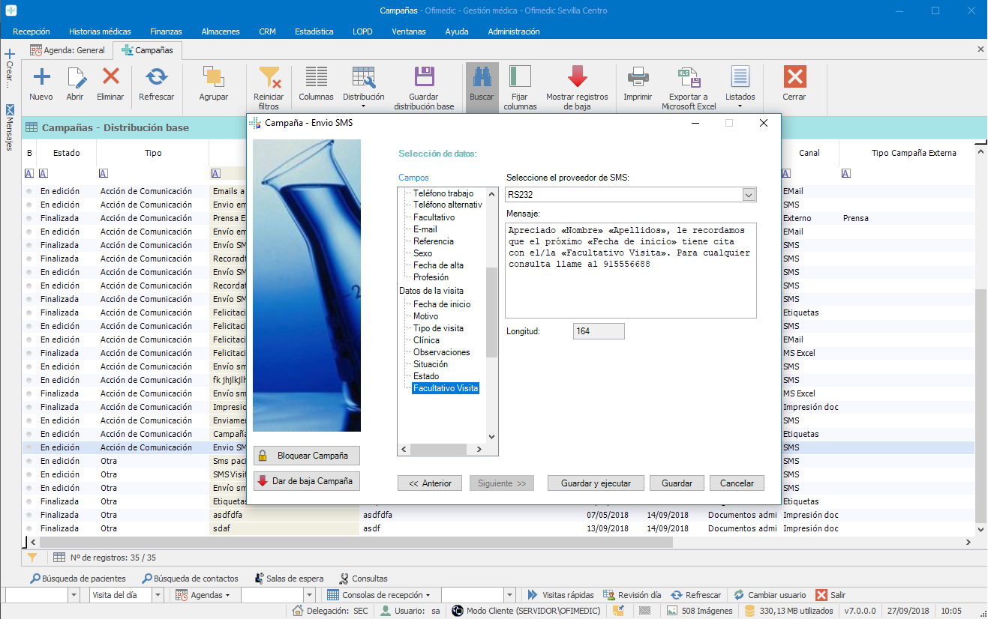Switch to the Agenda: General tab
Image resolution: width=988 pixels, height=619 pixels.
[x=68, y=50]
